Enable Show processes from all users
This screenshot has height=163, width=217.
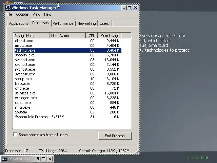click(x=15, y=135)
